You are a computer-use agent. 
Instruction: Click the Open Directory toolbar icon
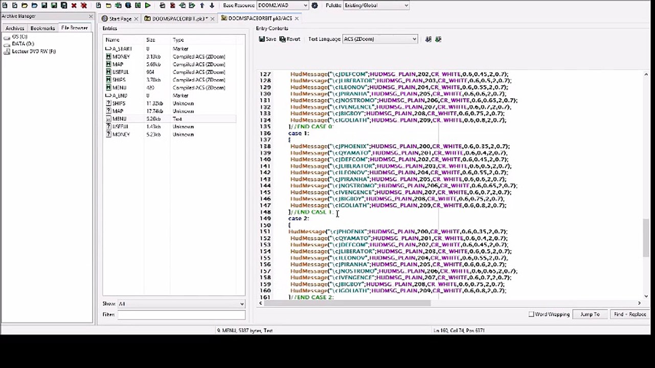[34, 5]
